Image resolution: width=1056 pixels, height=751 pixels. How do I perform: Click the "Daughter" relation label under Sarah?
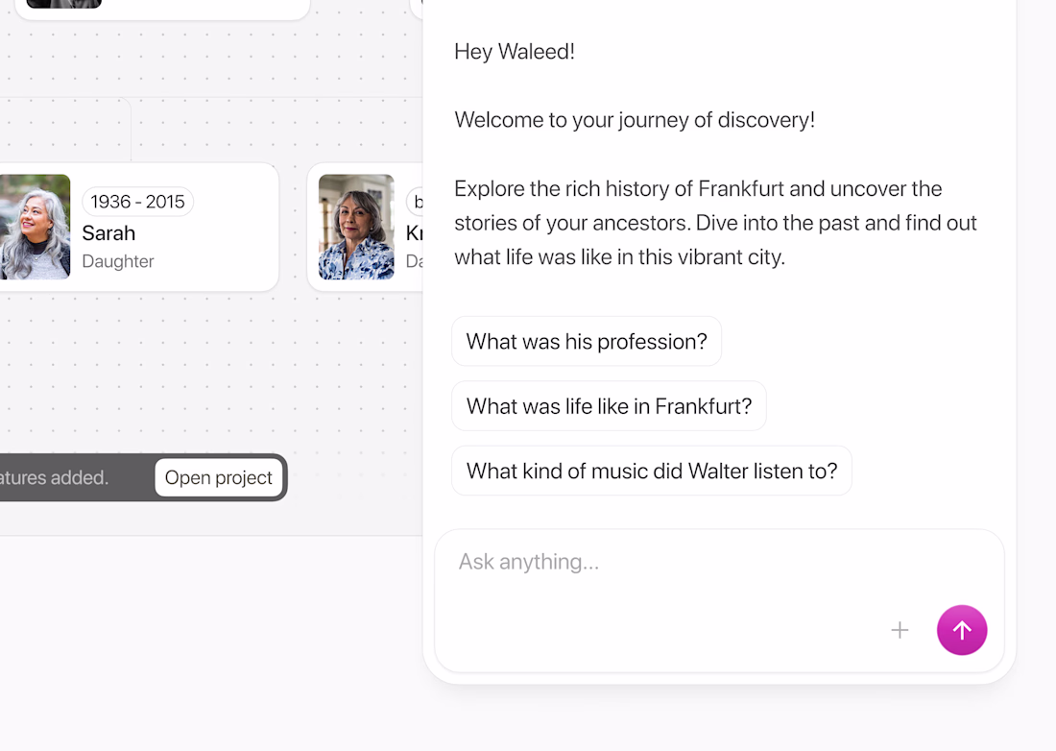tap(118, 261)
